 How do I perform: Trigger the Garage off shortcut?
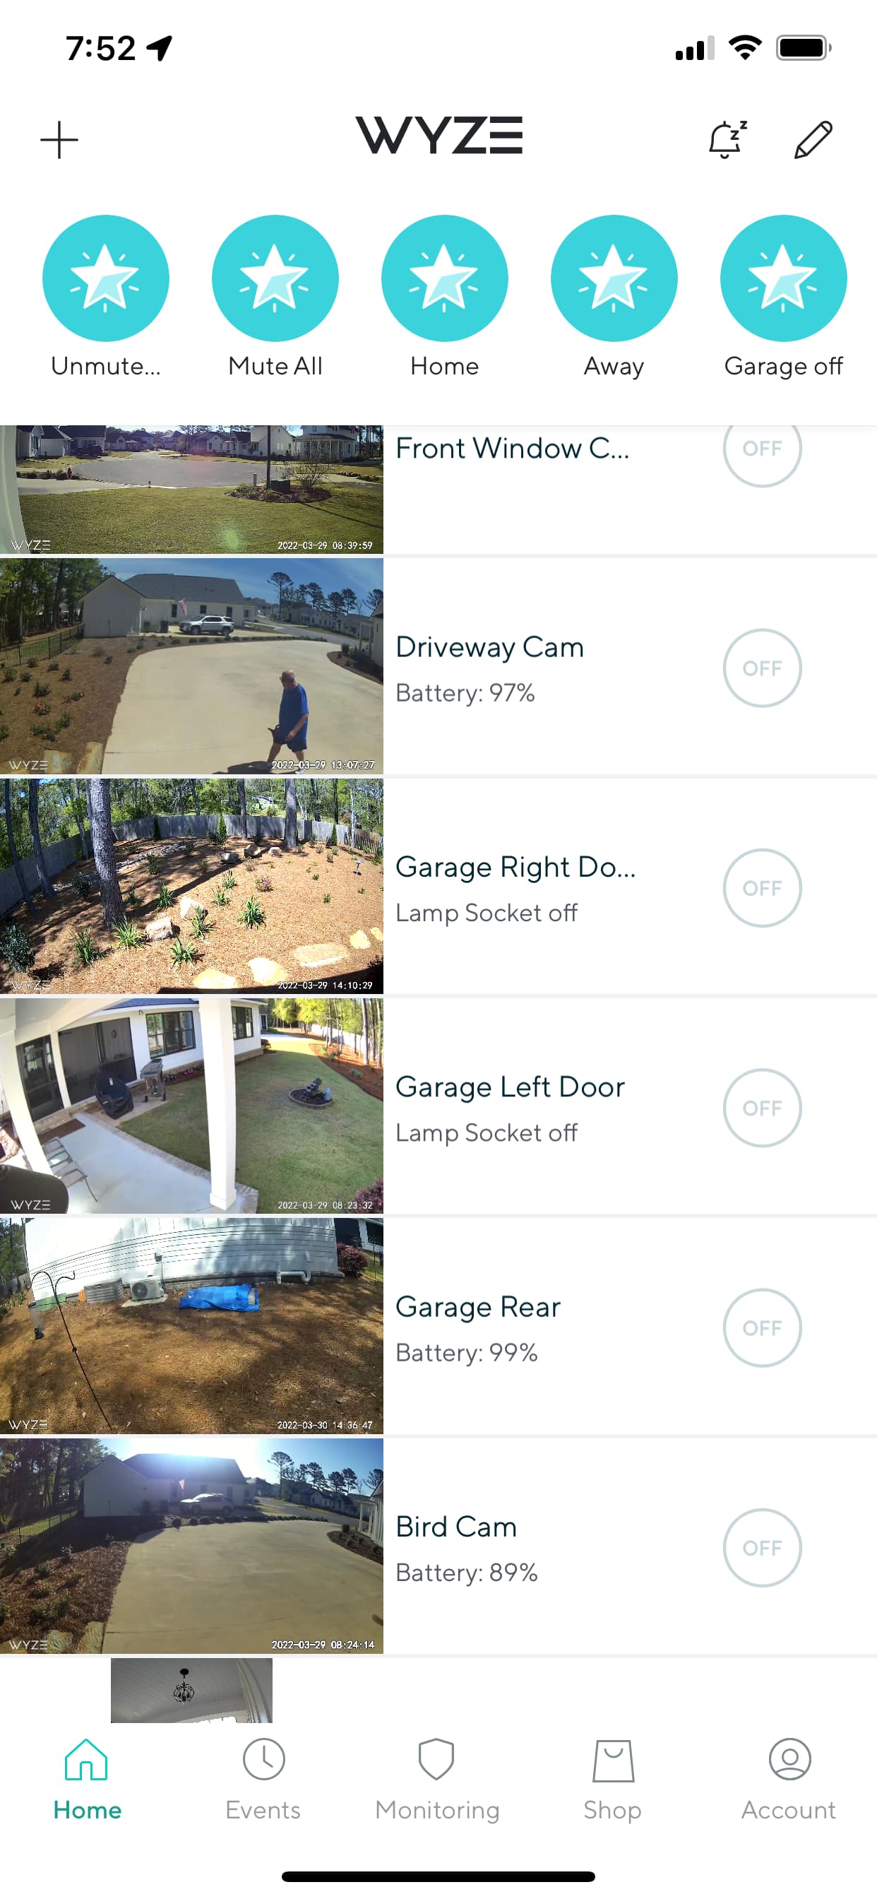click(782, 278)
